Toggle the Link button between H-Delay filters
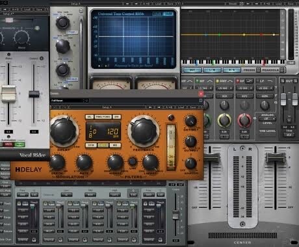The width and height of the screenshot is (299, 247). [133, 161]
